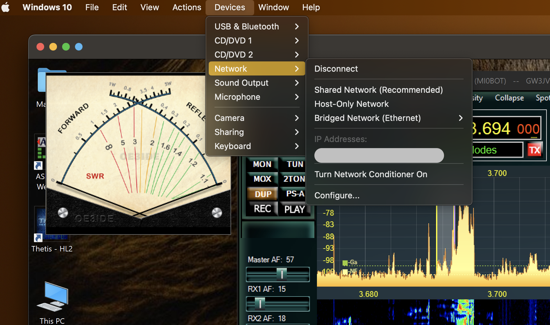
Task: Click the 3.680 frequency label under the spectrum
Action: click(x=368, y=294)
